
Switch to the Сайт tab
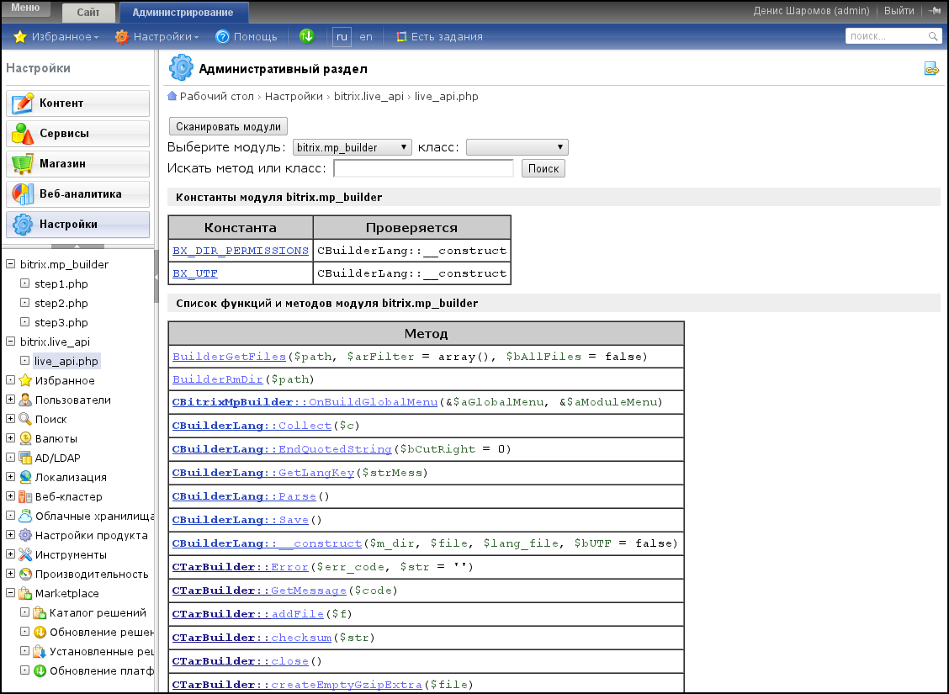click(x=88, y=12)
